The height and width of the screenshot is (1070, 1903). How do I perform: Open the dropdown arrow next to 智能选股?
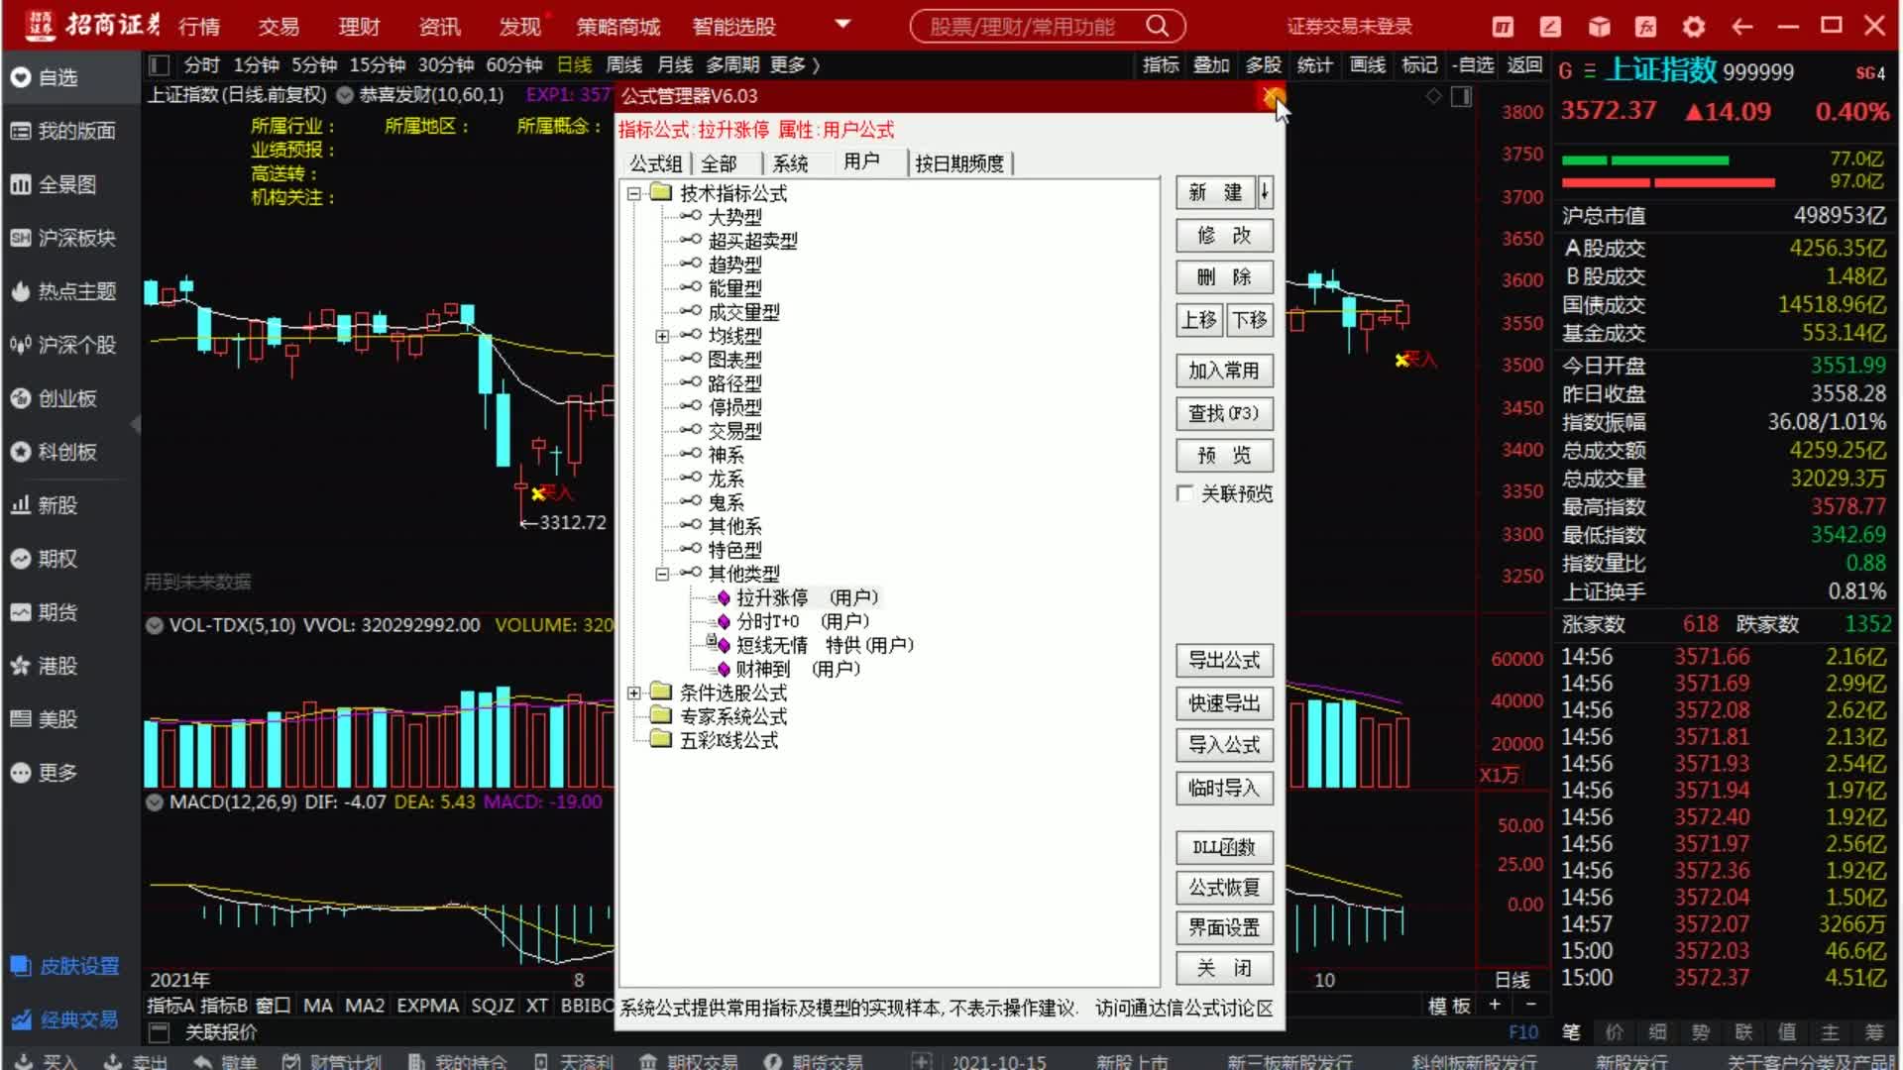[841, 25]
